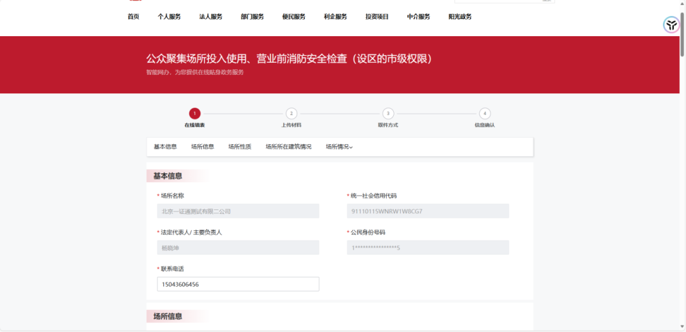Viewport: 686px width, 332px height.
Task: Expand the 场所情况 dropdown tab
Action: pyautogui.click(x=339, y=147)
